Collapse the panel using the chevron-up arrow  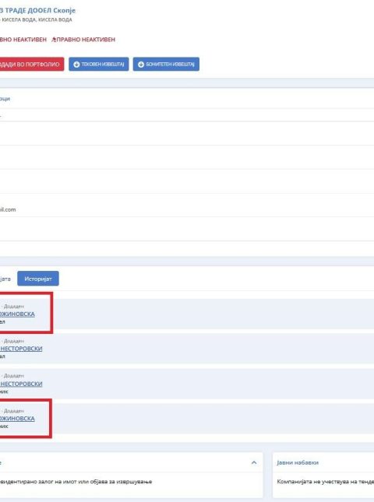coord(254,462)
